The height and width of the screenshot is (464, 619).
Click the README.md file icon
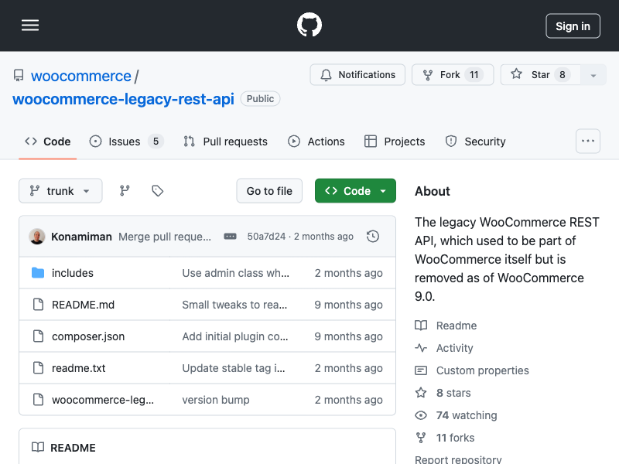pos(38,304)
